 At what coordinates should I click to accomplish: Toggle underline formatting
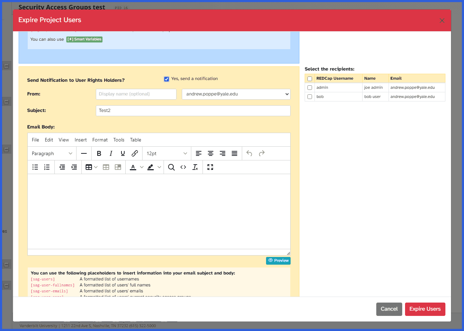[x=123, y=153]
